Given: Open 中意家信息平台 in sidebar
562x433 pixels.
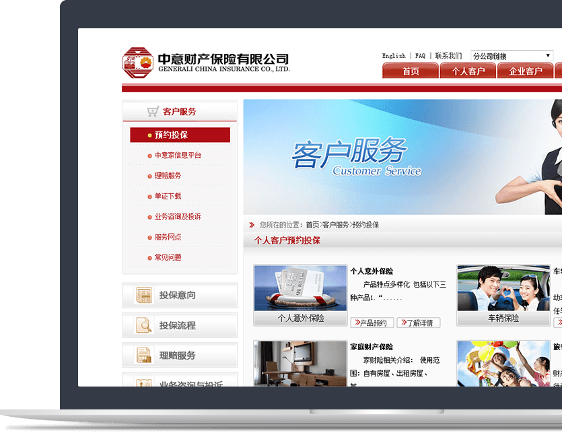Looking at the screenshot, I should pyautogui.click(x=178, y=156).
